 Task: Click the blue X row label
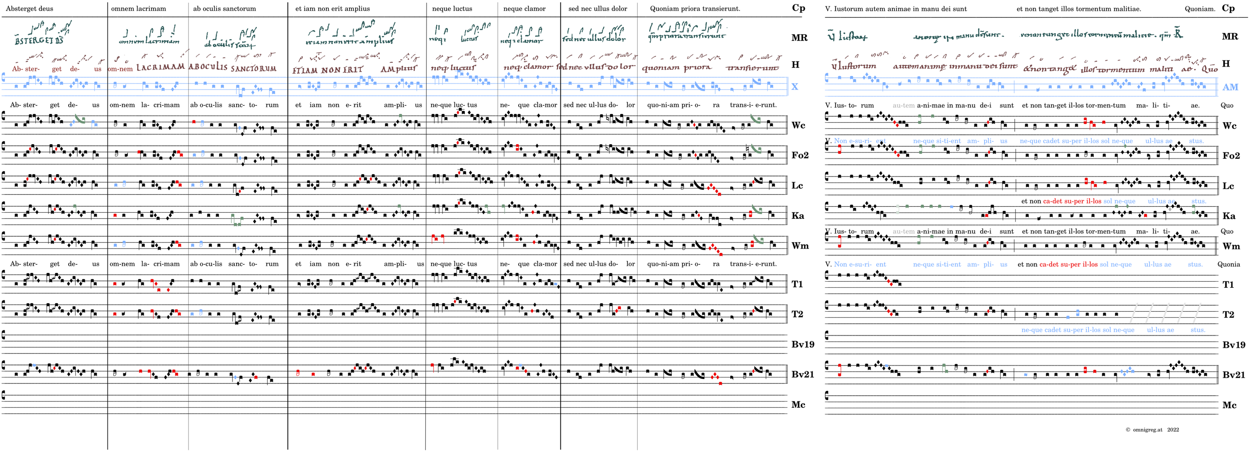coord(794,87)
